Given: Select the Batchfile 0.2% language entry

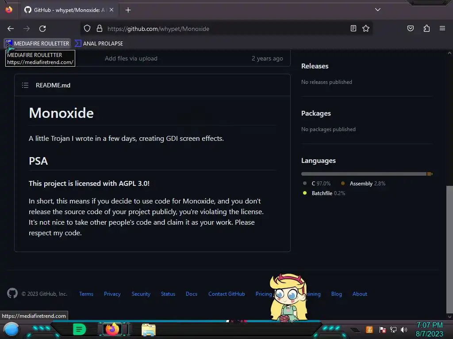Looking at the screenshot, I should click(324, 193).
